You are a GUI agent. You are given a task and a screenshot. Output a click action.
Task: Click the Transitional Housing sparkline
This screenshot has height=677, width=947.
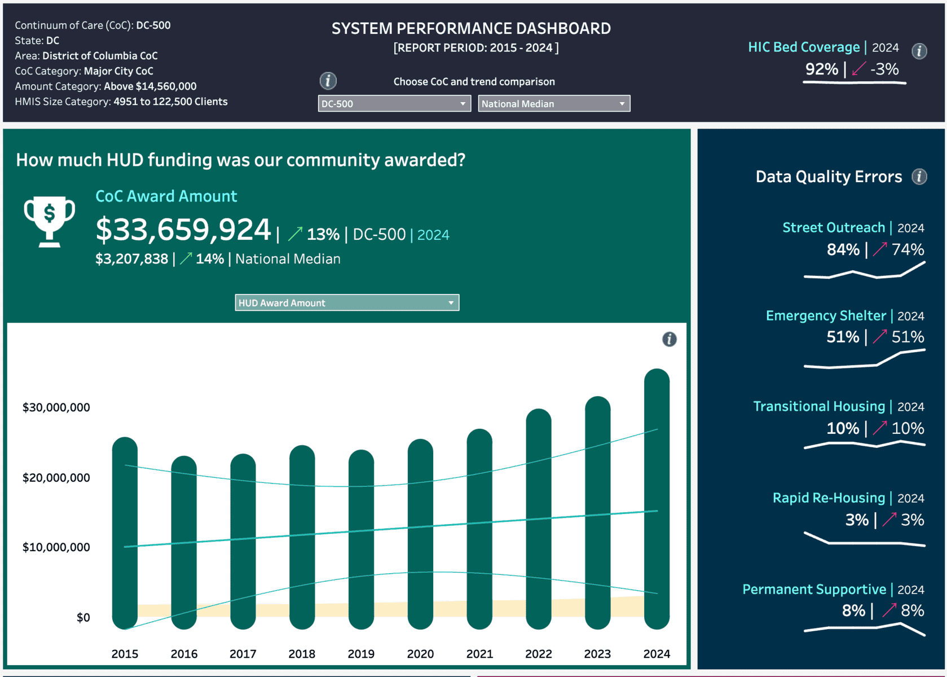(865, 445)
